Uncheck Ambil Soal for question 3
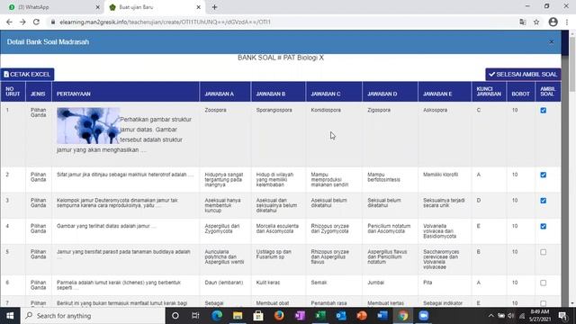This screenshot has width=576, height=324. (x=543, y=201)
